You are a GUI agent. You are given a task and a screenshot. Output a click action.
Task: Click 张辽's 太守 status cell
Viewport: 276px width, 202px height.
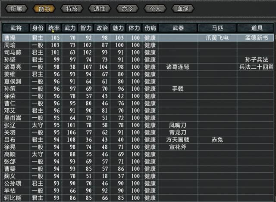(x=38, y=125)
